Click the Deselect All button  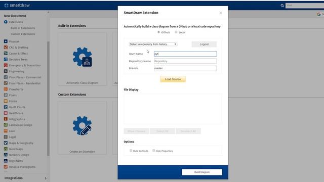pyautogui.click(x=188, y=131)
